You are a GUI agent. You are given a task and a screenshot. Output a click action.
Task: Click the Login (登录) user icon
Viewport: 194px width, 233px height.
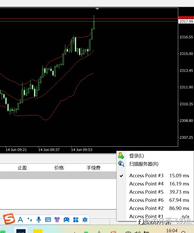[121, 156]
